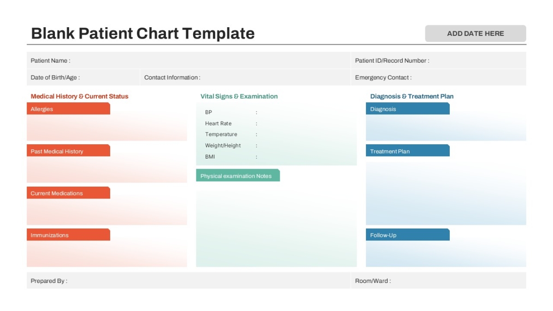Select the Heart Rate value field
553x311 pixels.
[304, 123]
